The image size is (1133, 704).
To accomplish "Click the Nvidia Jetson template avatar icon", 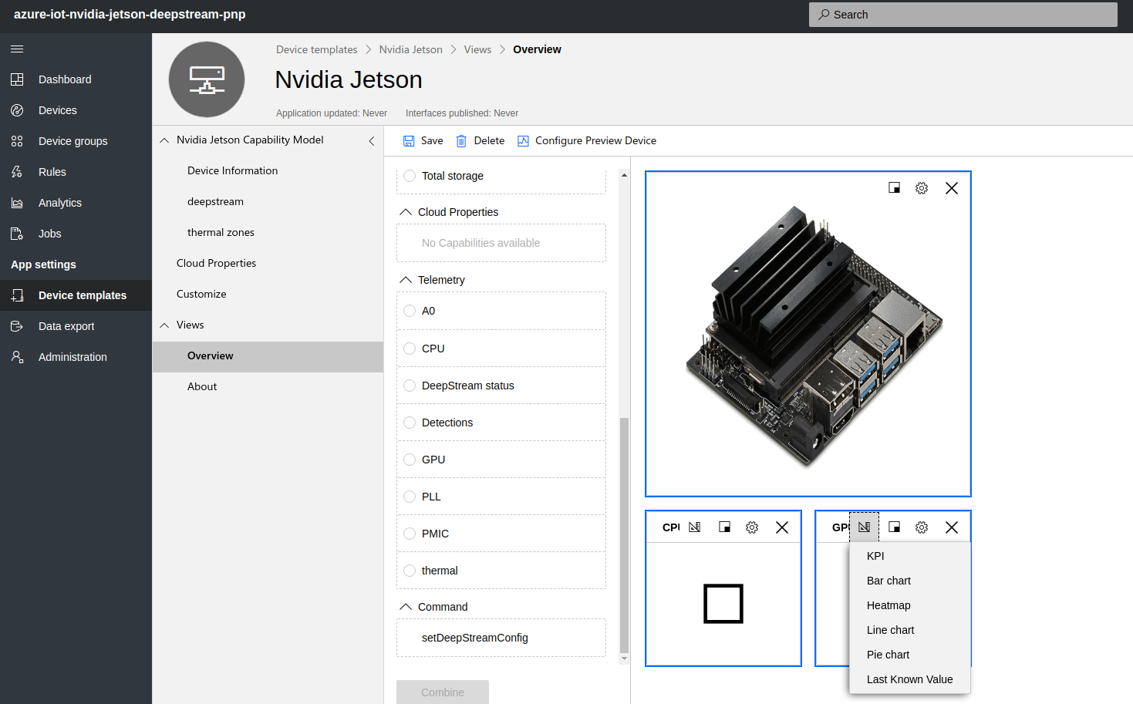I will click(207, 79).
